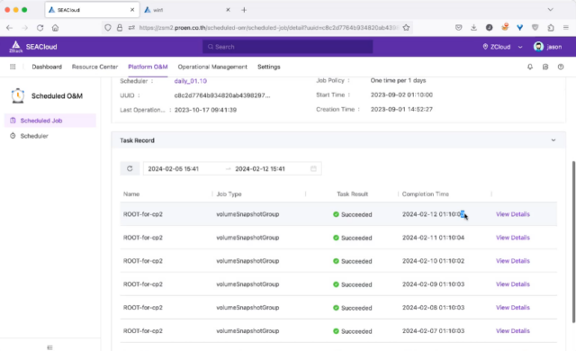Click the browser home icon

coord(55,28)
